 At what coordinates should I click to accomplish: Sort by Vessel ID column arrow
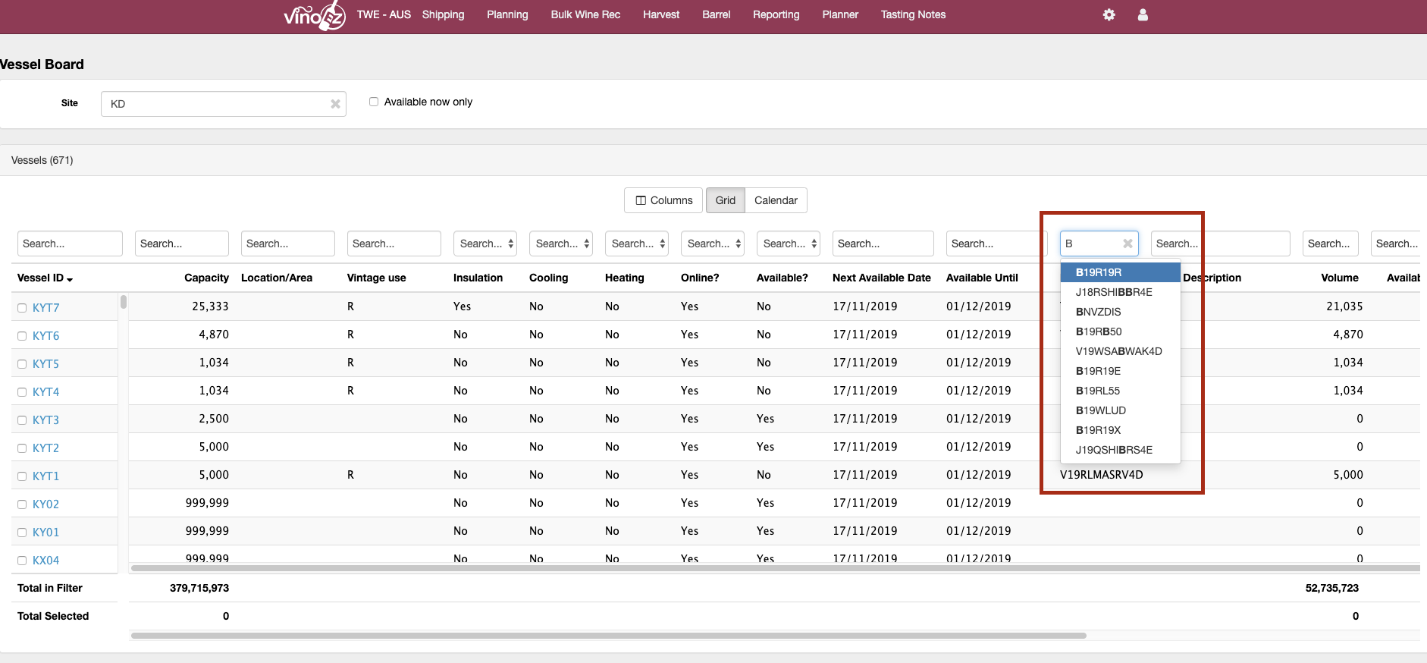tap(70, 279)
